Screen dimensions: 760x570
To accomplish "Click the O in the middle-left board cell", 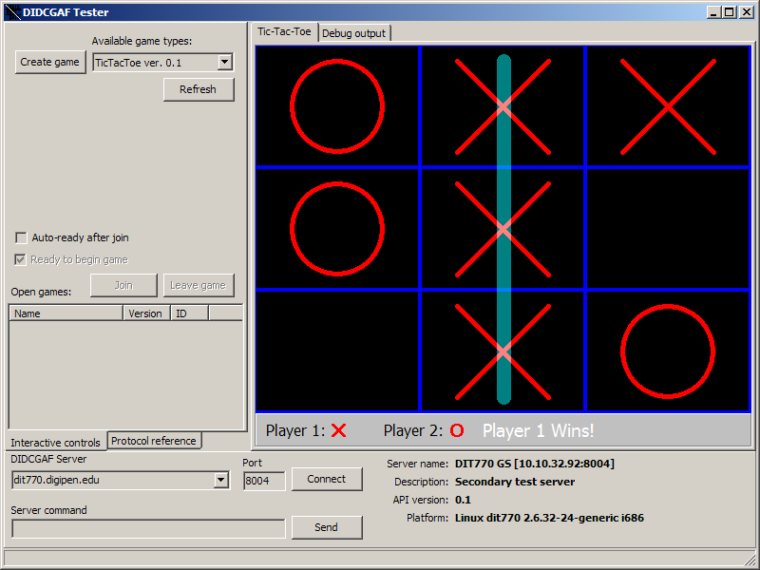I will 337,228.
